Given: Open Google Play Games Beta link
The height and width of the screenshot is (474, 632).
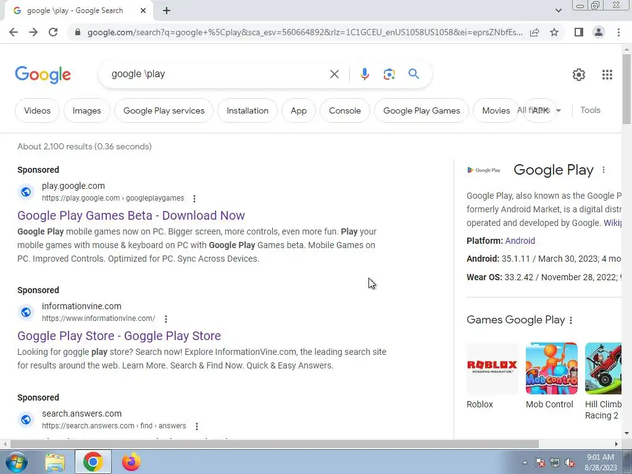Looking at the screenshot, I should pos(131,215).
